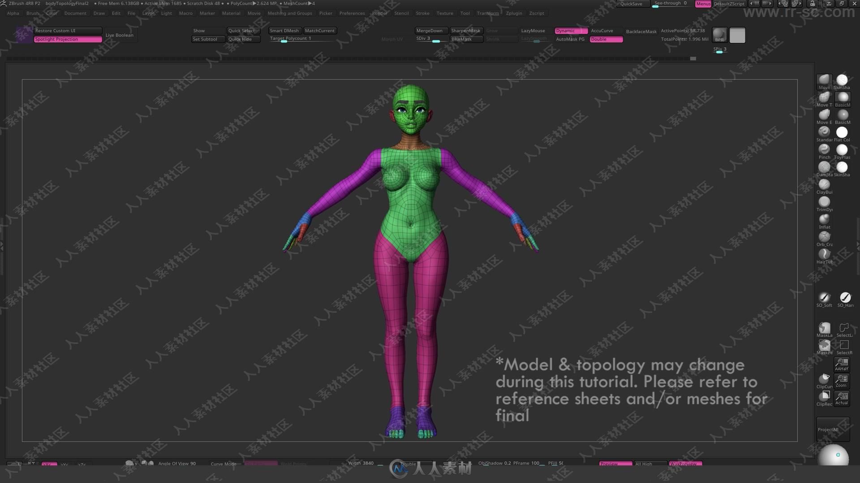Open the Texture menu
The width and height of the screenshot is (860, 483).
tap(445, 13)
